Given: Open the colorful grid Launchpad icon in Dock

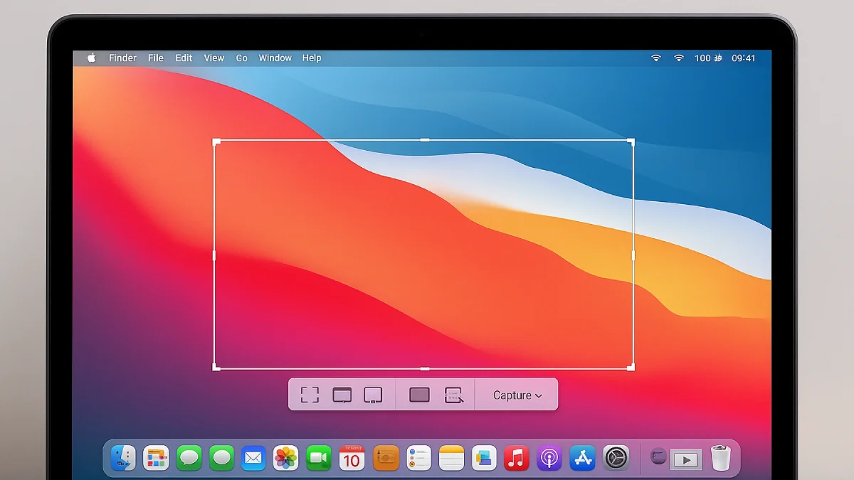Looking at the screenshot, I should pyautogui.click(x=156, y=458).
